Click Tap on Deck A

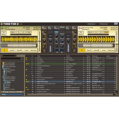[x=4, y=32]
